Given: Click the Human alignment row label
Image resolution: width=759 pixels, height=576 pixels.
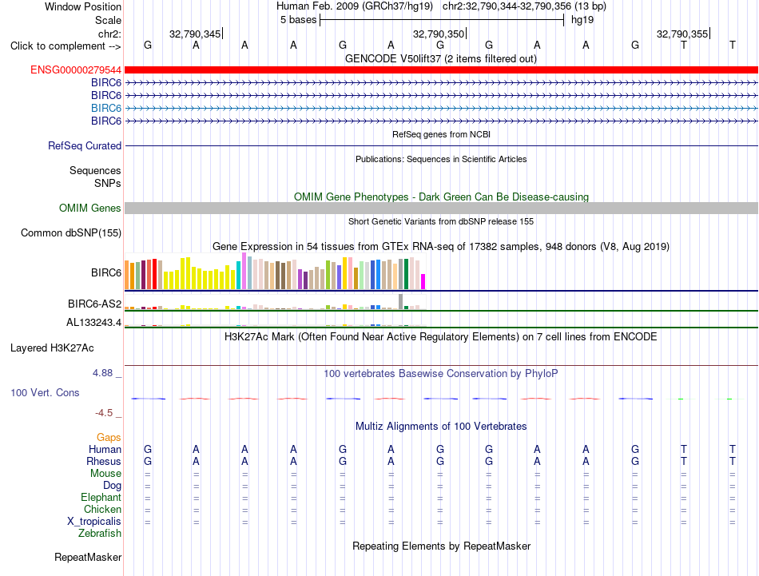Looking at the screenshot, I should (105, 450).
